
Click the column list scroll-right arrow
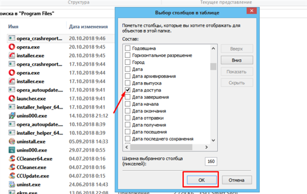click(206, 147)
